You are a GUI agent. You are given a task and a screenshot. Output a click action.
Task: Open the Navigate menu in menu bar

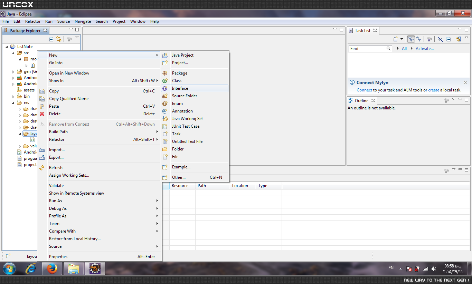83,21
